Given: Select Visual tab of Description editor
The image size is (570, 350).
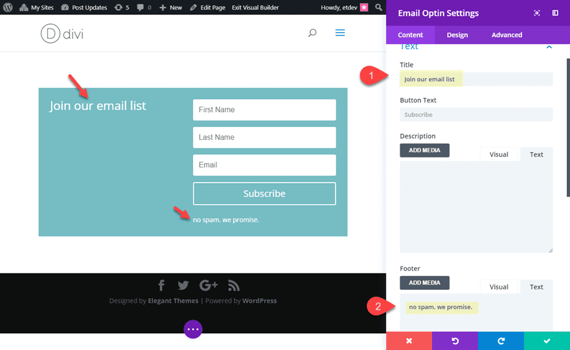Looking at the screenshot, I should [x=499, y=154].
